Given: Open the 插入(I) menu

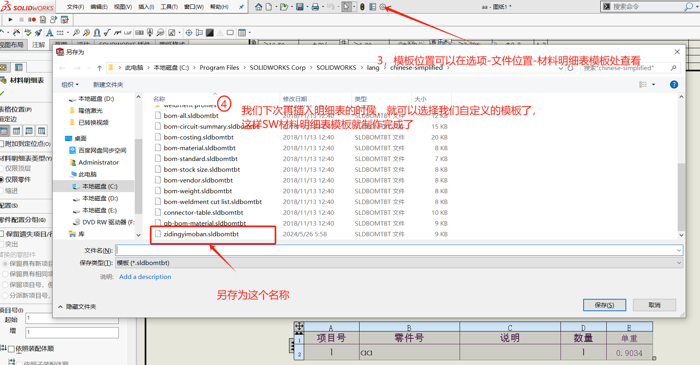Looking at the screenshot, I should coord(146,7).
